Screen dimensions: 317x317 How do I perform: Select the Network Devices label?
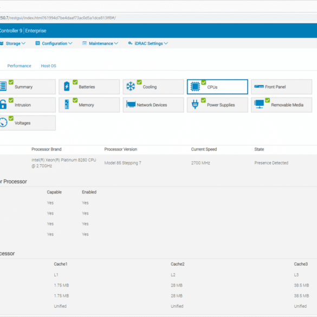152,105
